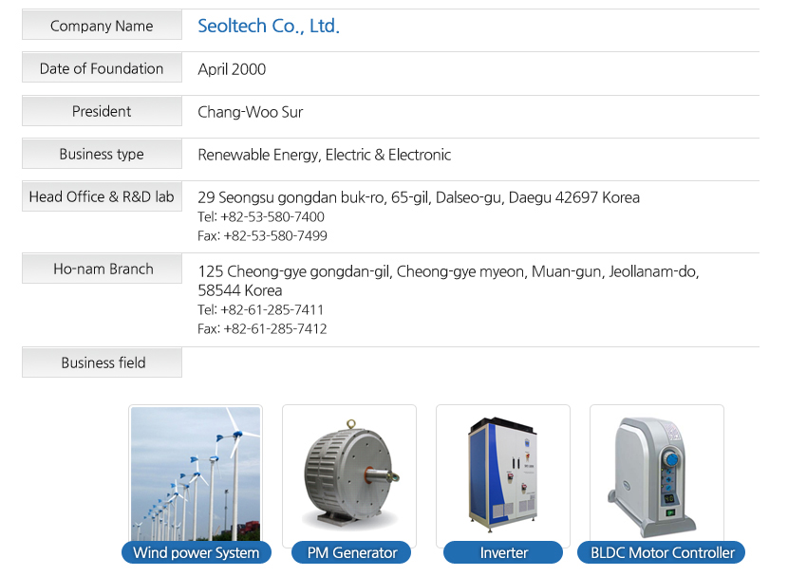Screen dimensions: 788x576
Task: Click the blue Wind power System label
Action: pyautogui.click(x=197, y=552)
